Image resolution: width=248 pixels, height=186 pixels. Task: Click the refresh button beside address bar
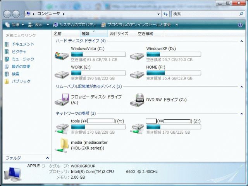click(165, 14)
